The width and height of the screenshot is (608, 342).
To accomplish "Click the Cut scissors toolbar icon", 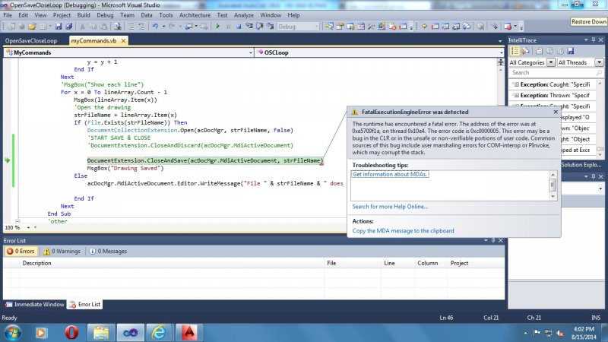I will coord(82,27).
